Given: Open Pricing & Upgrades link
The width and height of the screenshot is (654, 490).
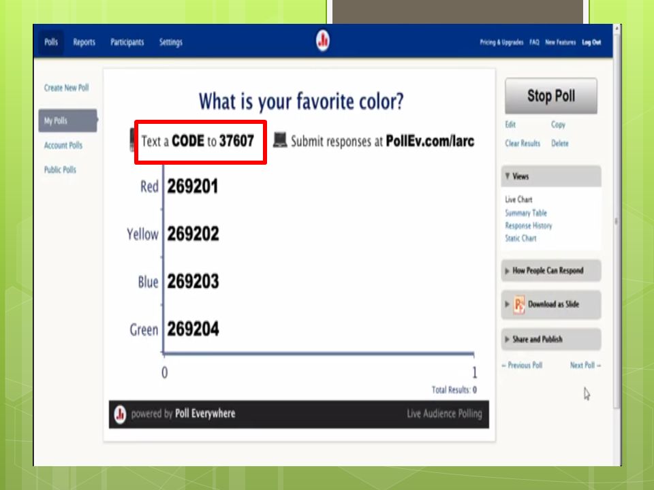Looking at the screenshot, I should [501, 42].
